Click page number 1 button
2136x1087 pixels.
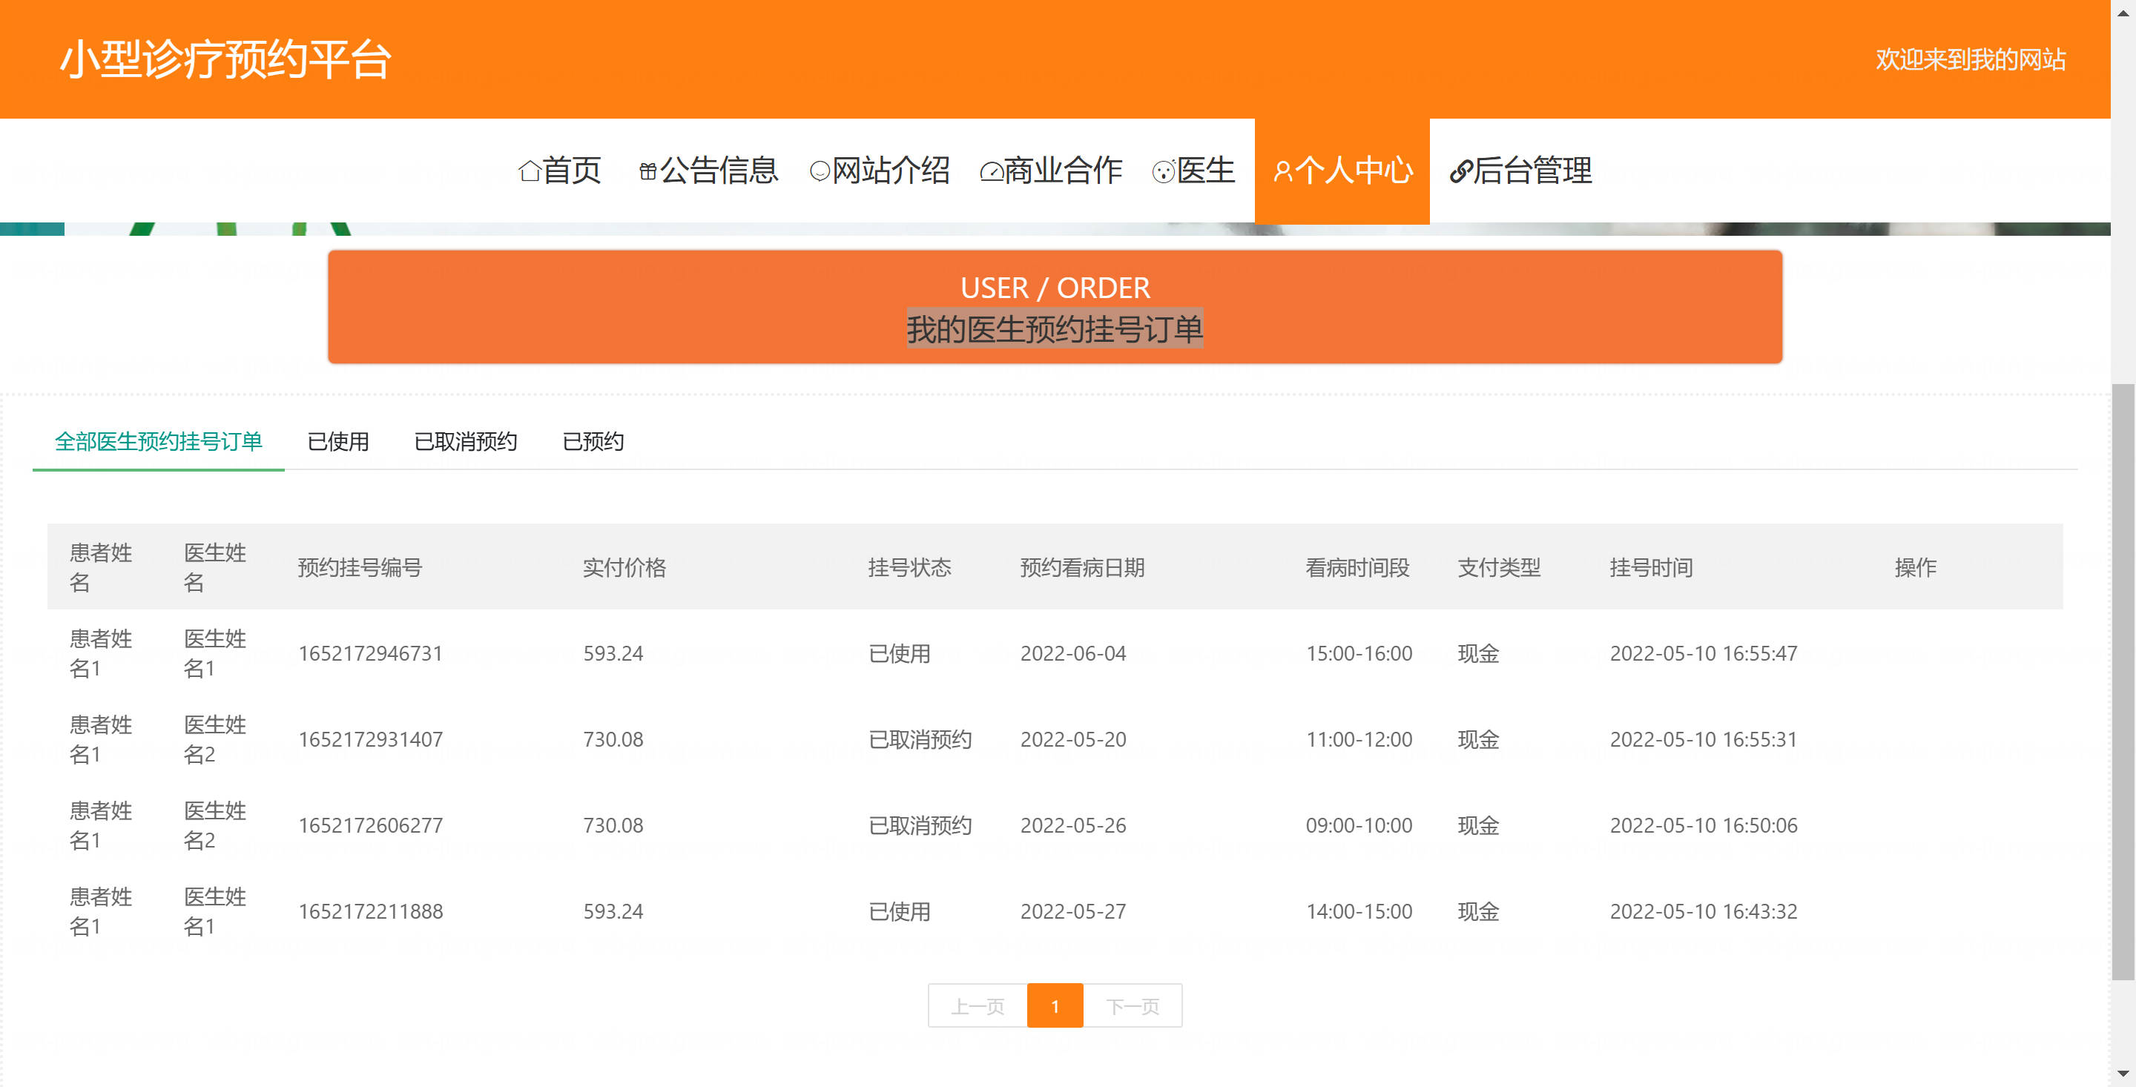click(1055, 1005)
